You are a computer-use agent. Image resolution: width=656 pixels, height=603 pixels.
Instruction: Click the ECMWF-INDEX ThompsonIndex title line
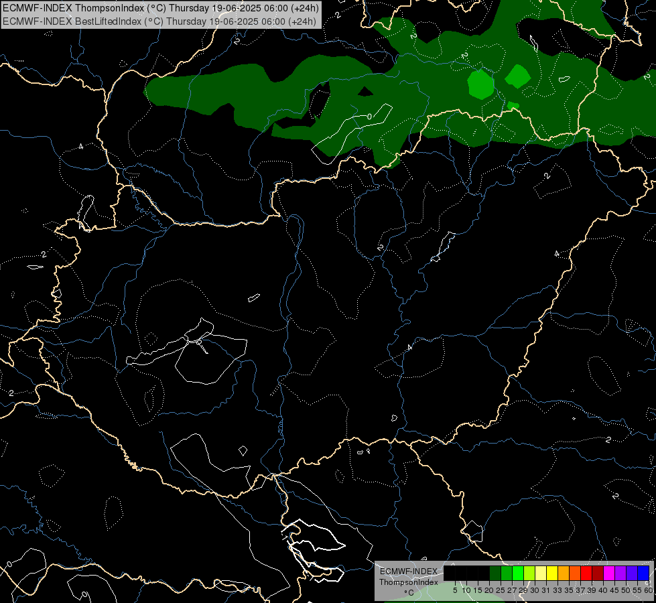pyautogui.click(x=161, y=7)
